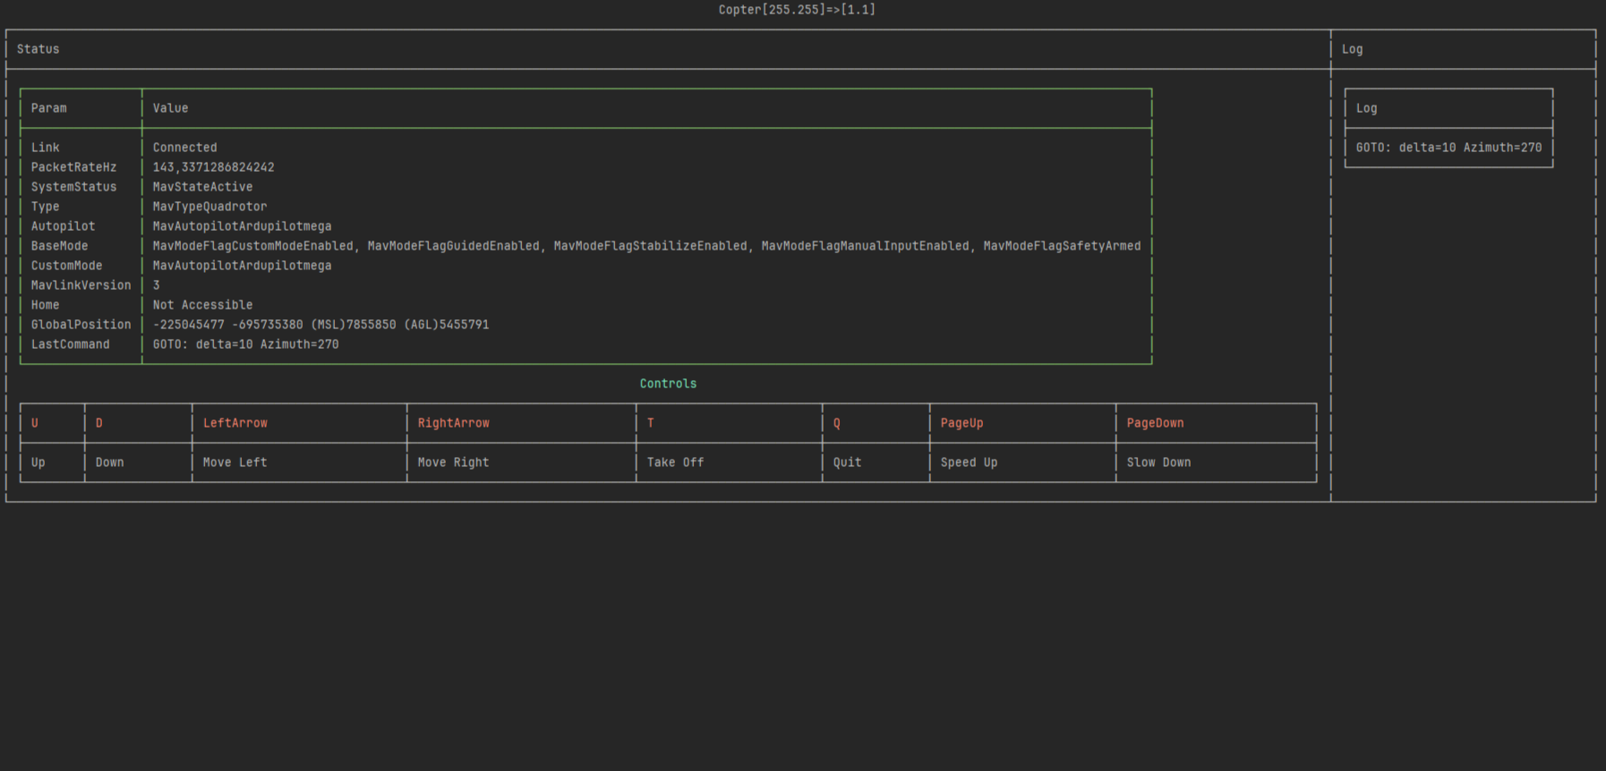Click the T key cell
The height and width of the screenshot is (771, 1606).
730,423
